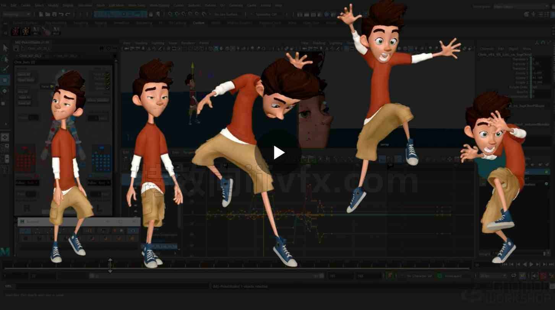
Task: Click the No Live Surface field
Action: 226,14
